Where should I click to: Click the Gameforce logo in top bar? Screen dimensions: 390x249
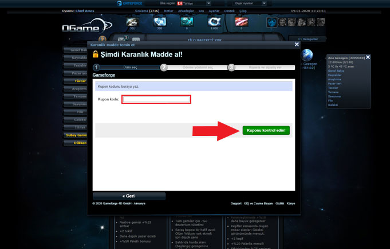pyautogui.click(x=129, y=3)
